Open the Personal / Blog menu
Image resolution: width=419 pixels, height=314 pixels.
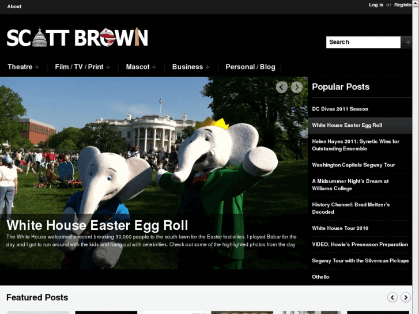coord(250,67)
